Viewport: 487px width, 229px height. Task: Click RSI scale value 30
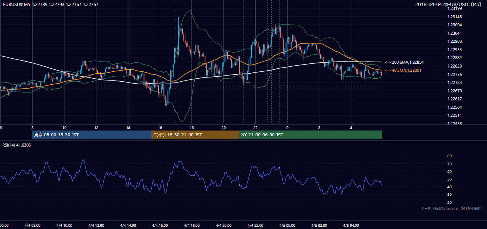click(450, 195)
